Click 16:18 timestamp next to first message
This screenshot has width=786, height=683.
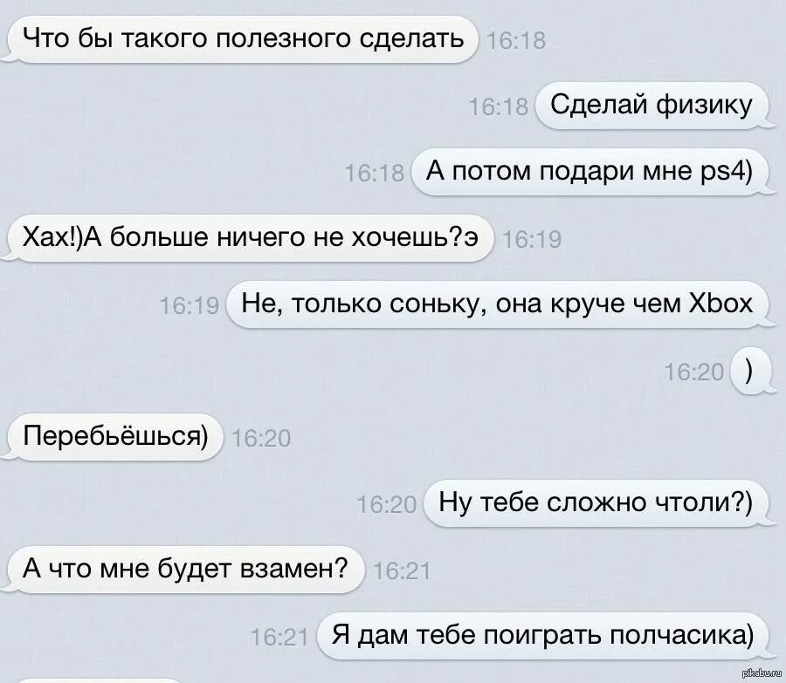pyautogui.click(x=516, y=40)
